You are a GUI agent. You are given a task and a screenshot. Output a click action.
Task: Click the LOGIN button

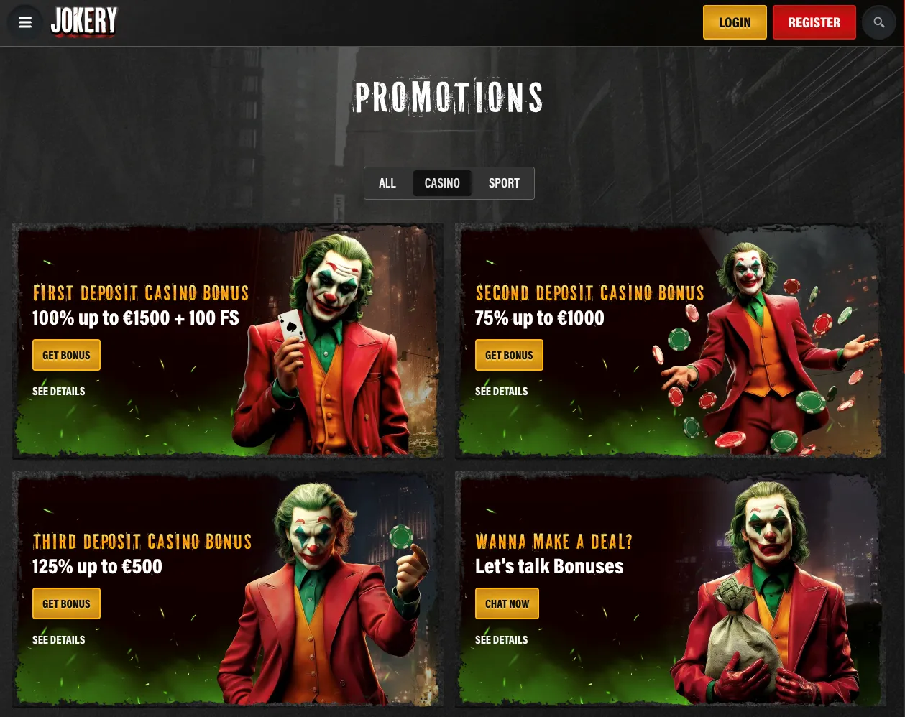pyautogui.click(x=735, y=22)
